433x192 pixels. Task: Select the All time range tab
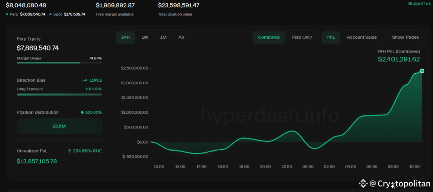[x=181, y=37]
